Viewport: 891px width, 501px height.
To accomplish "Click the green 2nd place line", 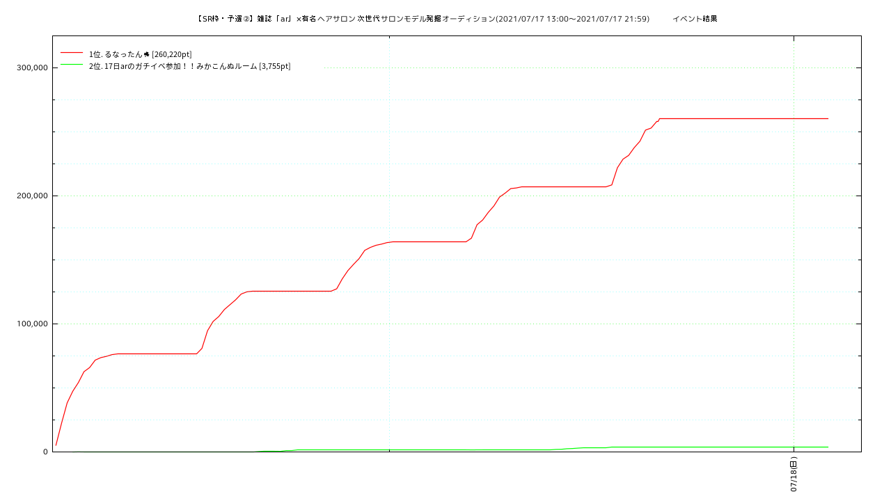I will (x=696, y=447).
